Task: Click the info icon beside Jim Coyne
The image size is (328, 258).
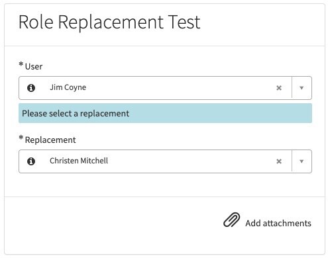Action: (x=31, y=88)
